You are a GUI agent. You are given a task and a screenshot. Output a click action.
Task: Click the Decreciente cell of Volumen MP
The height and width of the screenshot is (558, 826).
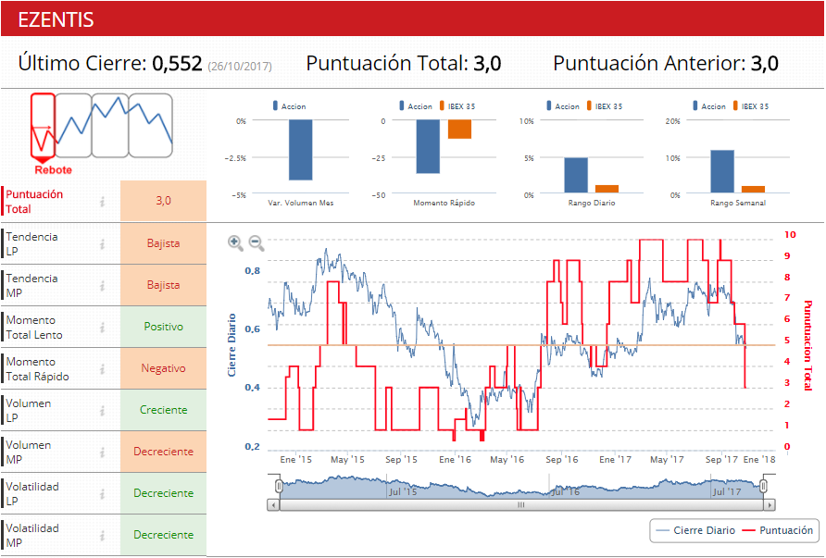point(163,452)
